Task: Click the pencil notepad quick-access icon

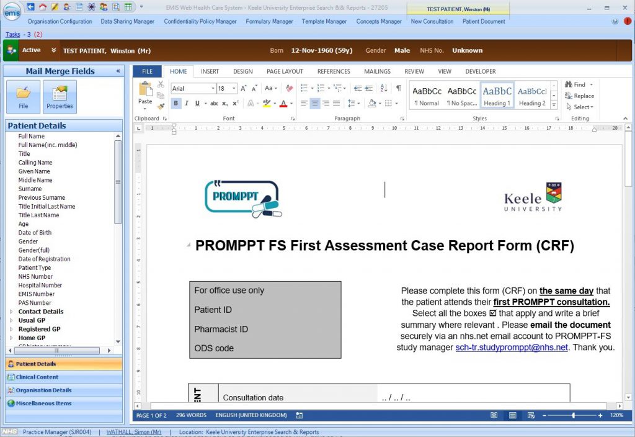Action: (55, 7)
